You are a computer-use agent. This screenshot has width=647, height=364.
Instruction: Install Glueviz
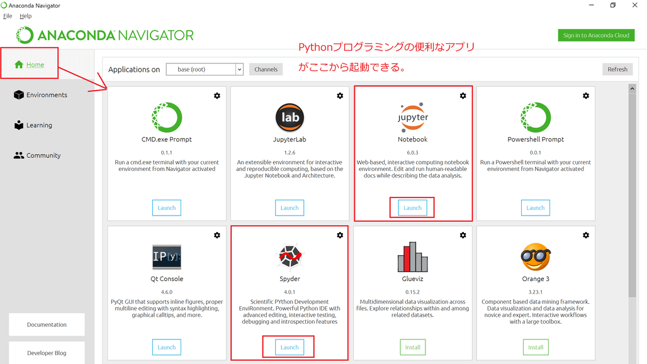[x=413, y=347]
